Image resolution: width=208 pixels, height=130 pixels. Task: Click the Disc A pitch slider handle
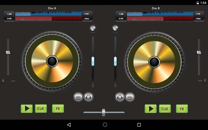[8, 52]
